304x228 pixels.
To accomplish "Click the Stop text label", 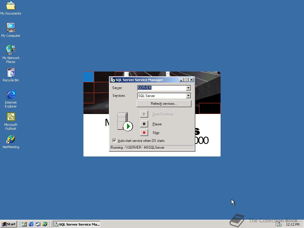I will [156, 133].
